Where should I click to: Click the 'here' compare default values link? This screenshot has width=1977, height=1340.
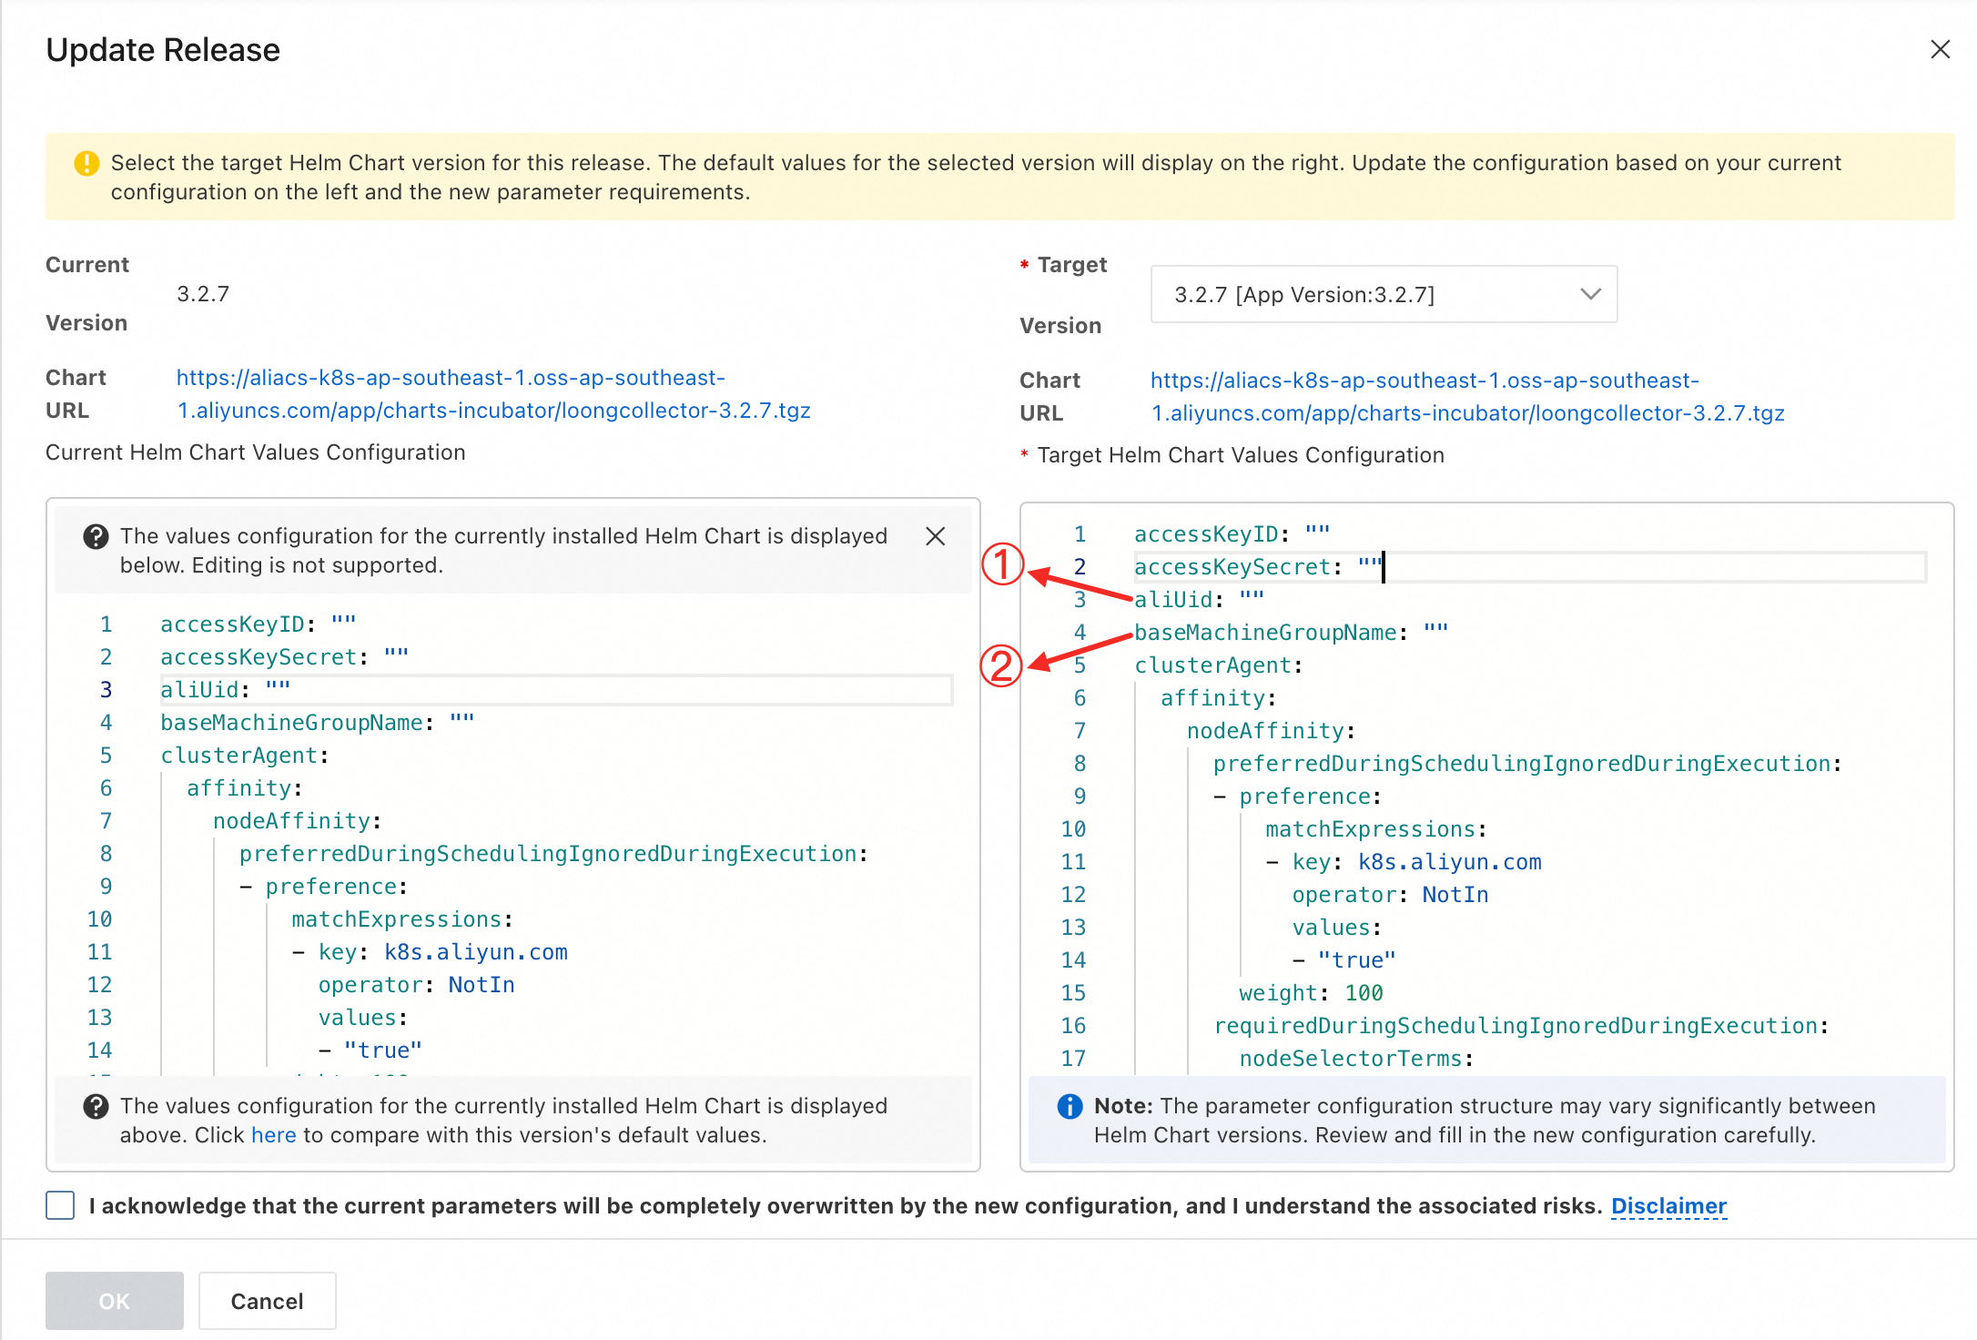[x=273, y=1135]
